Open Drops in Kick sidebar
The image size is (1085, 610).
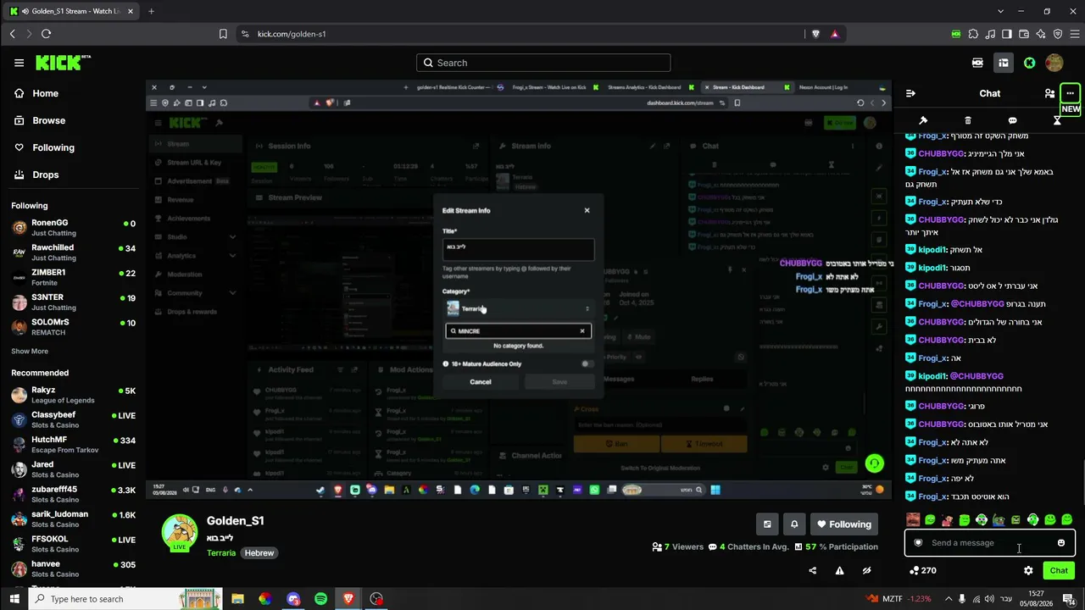[x=36, y=175]
